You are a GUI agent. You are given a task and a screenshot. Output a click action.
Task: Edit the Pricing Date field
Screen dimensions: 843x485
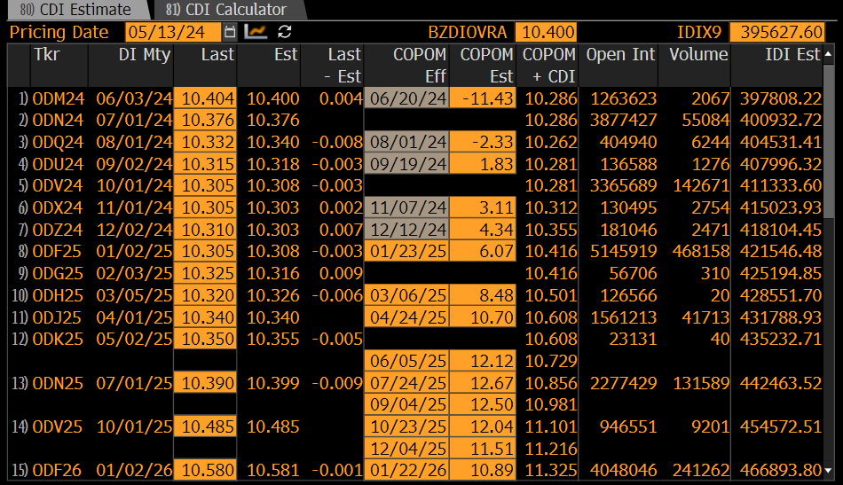pyautogui.click(x=172, y=32)
